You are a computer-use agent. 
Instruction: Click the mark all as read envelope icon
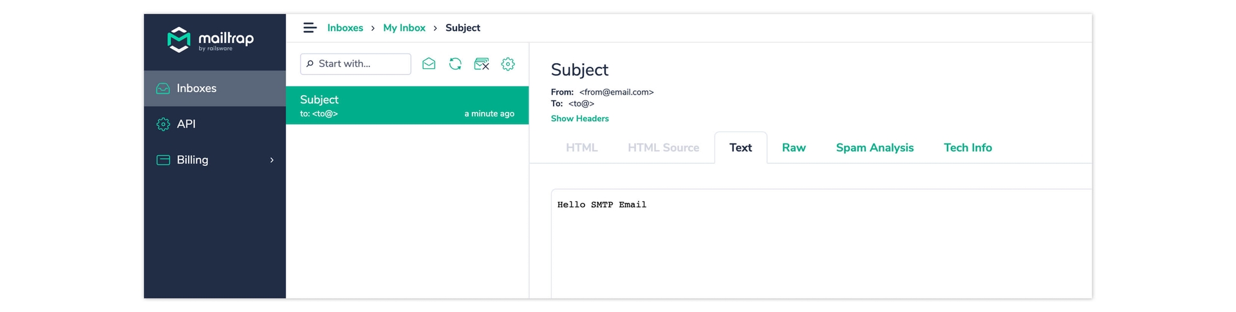(429, 64)
